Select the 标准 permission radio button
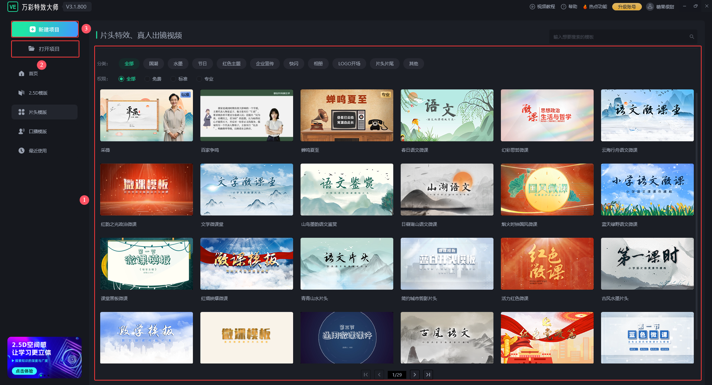 click(x=173, y=79)
